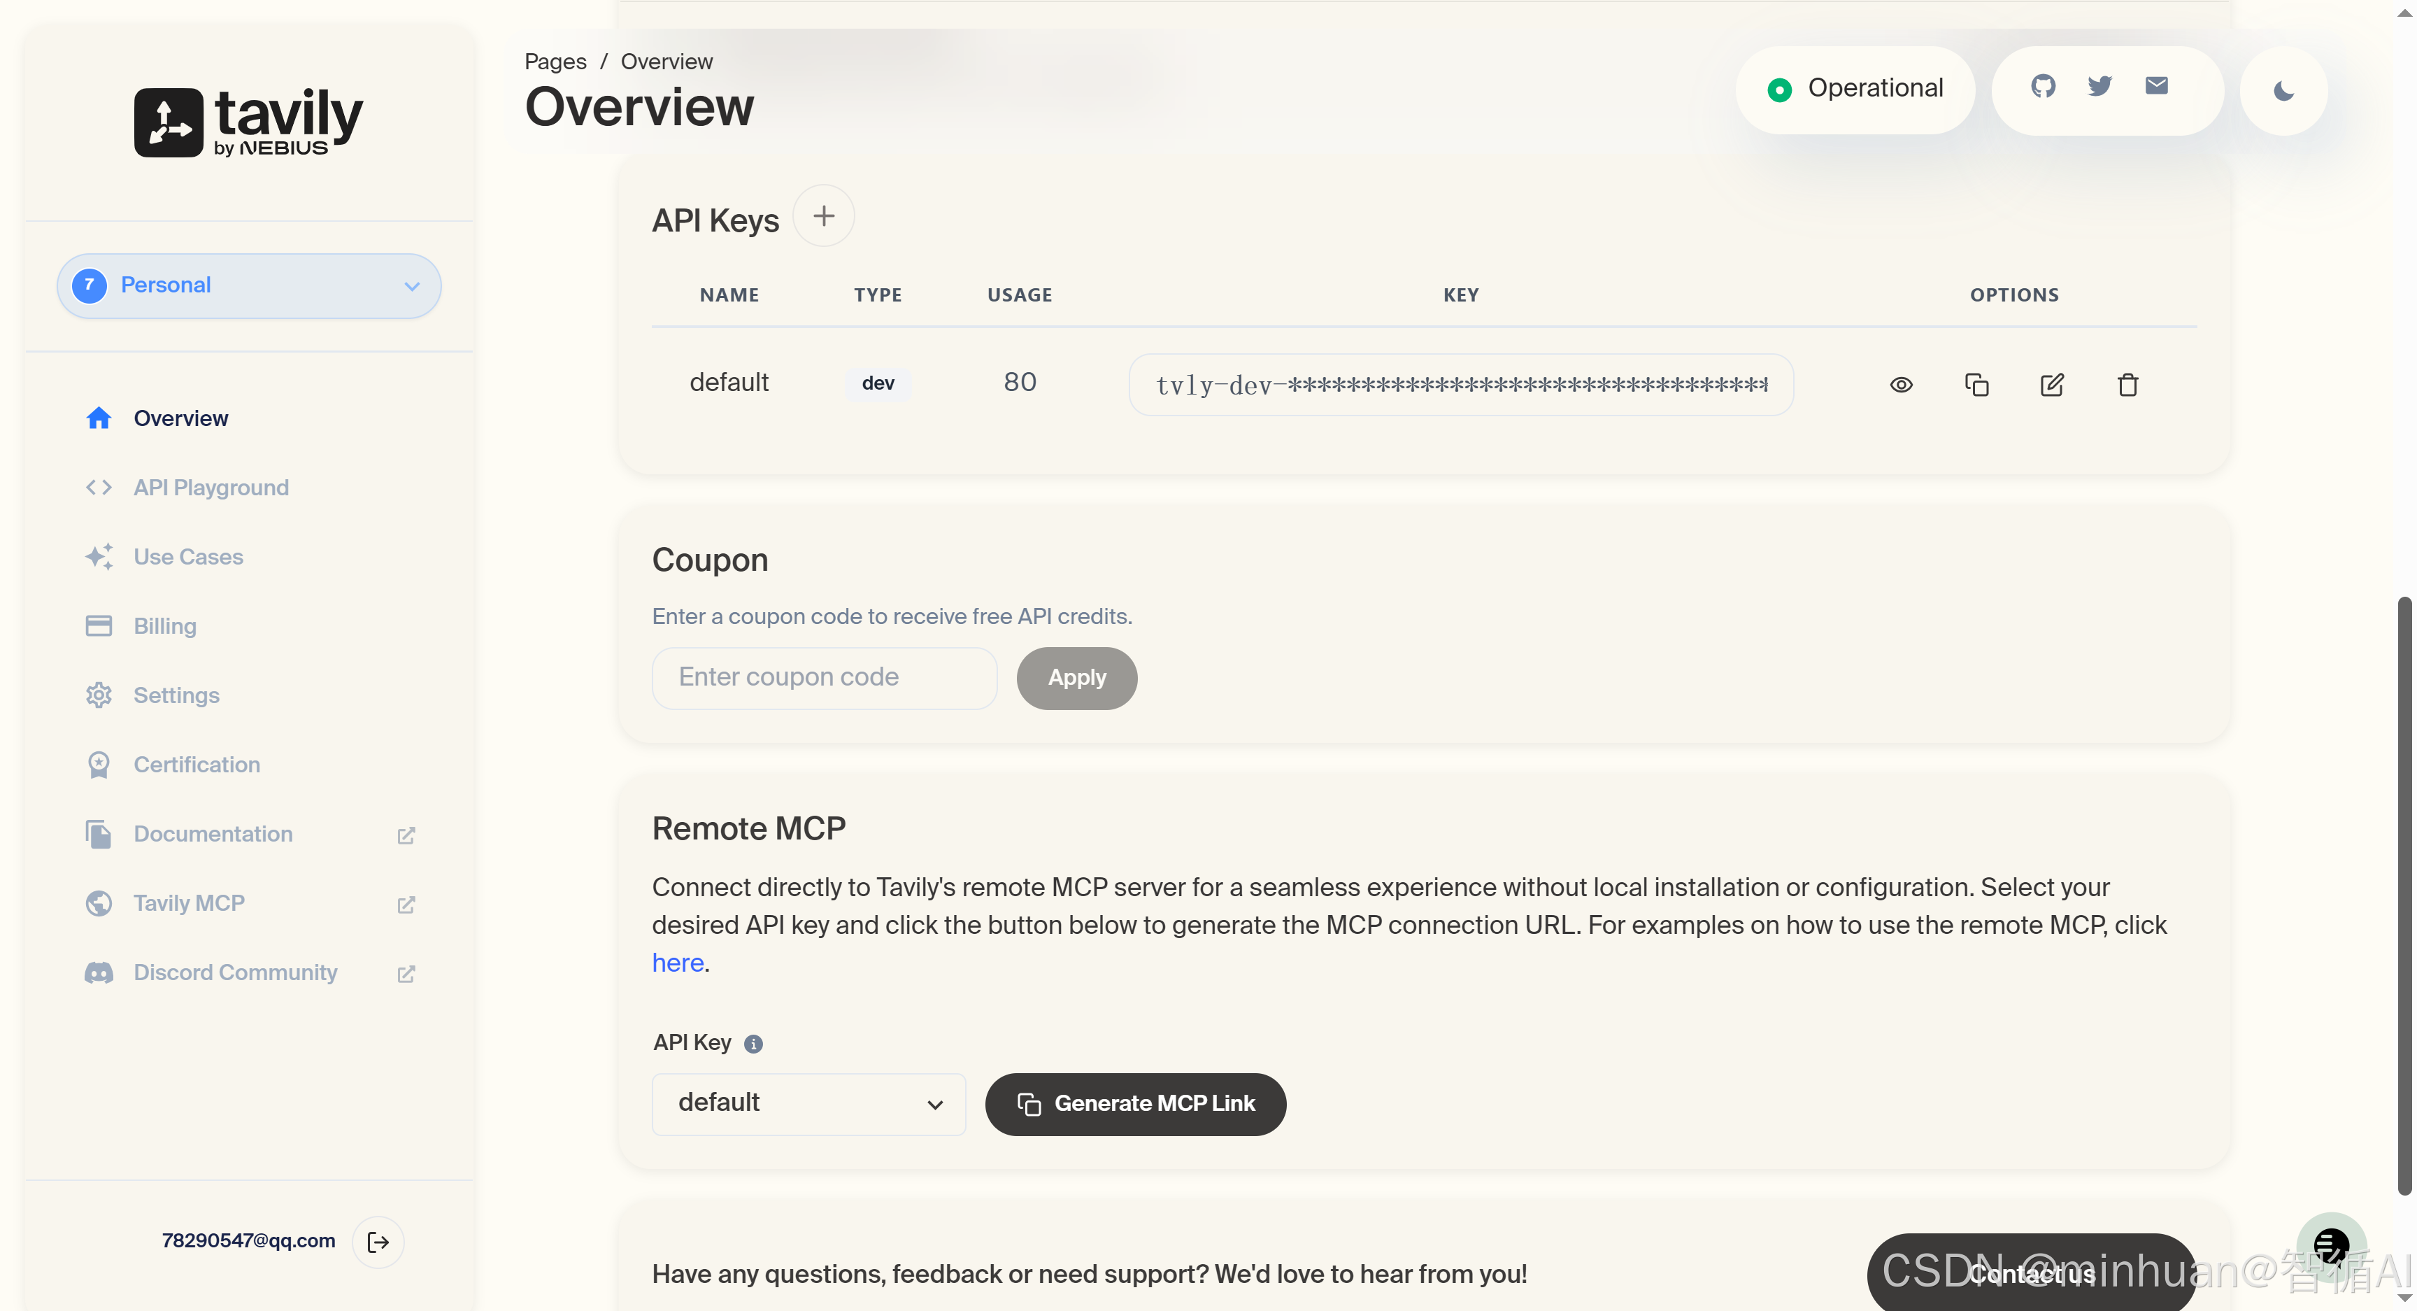Open the API Key default dropdown
Viewport: 2417px width, 1311px height.
coord(808,1104)
